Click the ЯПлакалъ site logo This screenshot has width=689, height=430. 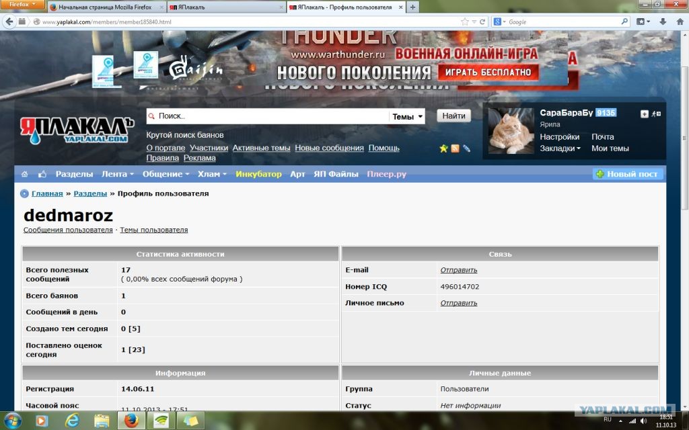click(x=77, y=130)
